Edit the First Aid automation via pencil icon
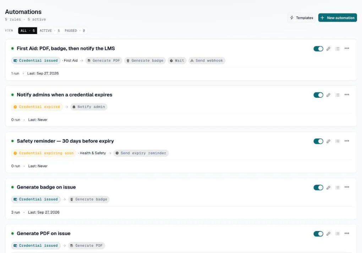Viewport: 362px width, 253px height. [328, 49]
